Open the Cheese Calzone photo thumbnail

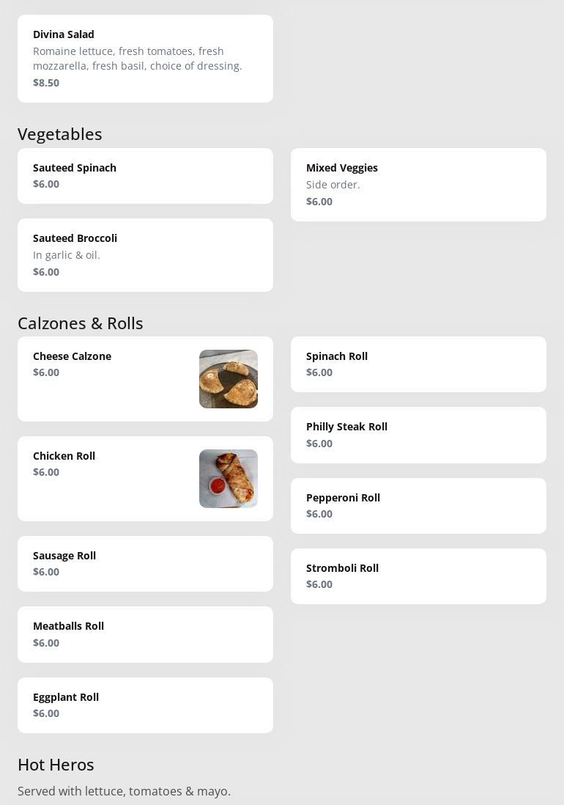229,379
